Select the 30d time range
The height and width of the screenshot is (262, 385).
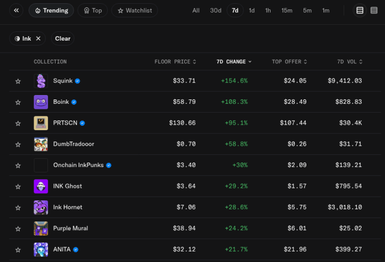pos(215,10)
